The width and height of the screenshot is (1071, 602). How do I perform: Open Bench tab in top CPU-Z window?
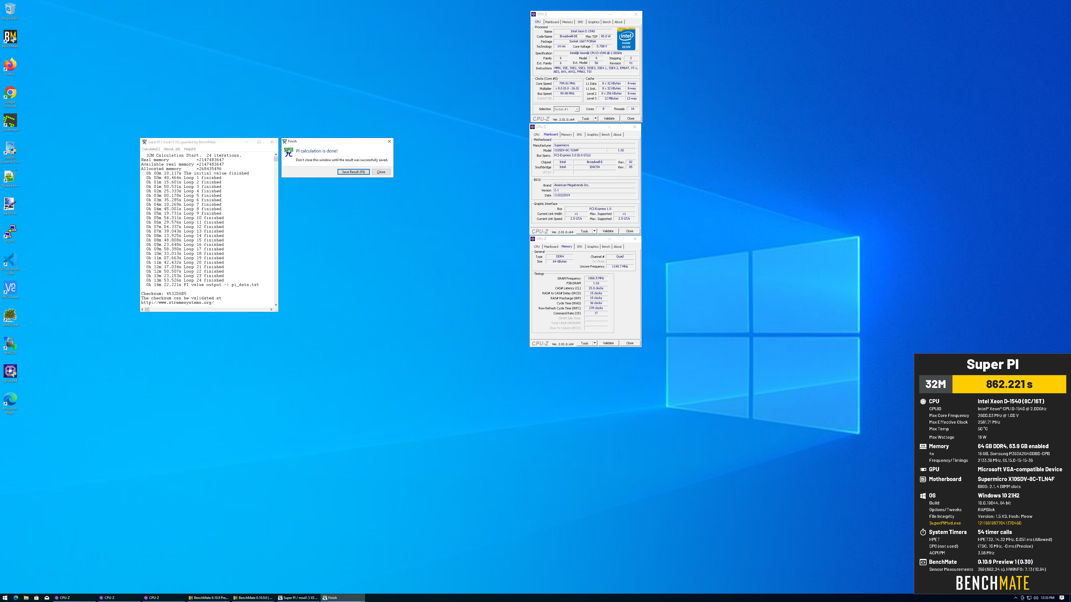tap(607, 22)
